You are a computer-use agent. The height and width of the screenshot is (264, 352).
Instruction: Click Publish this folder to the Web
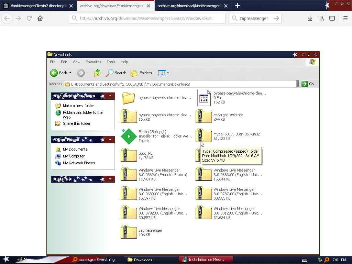coord(82,115)
